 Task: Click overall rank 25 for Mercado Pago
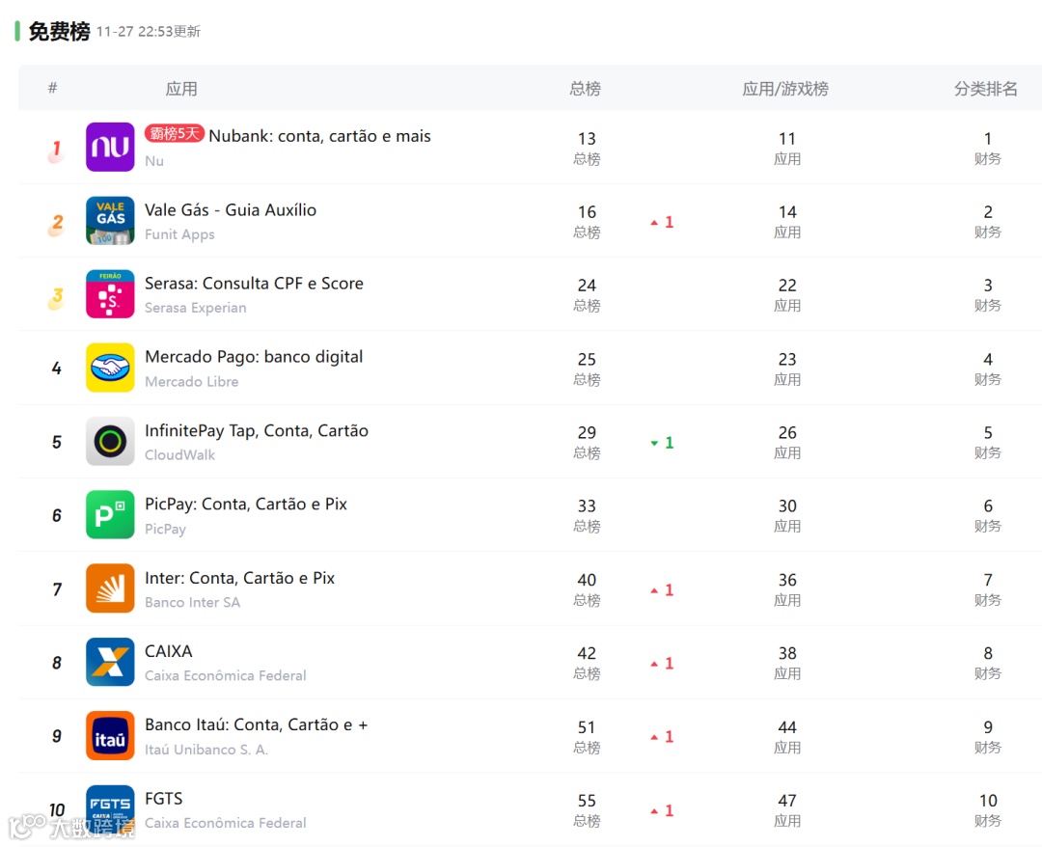pos(587,359)
